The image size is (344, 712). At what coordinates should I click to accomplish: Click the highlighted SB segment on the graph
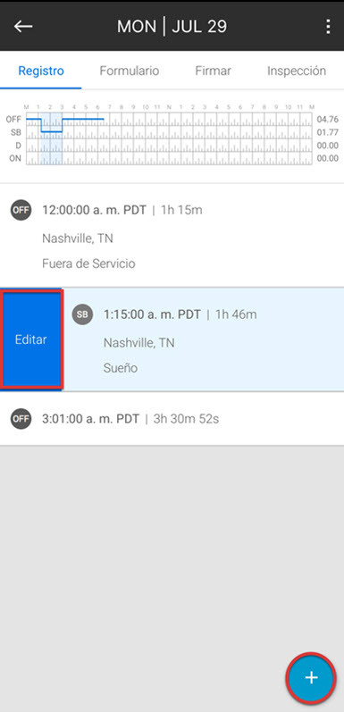click(x=51, y=131)
